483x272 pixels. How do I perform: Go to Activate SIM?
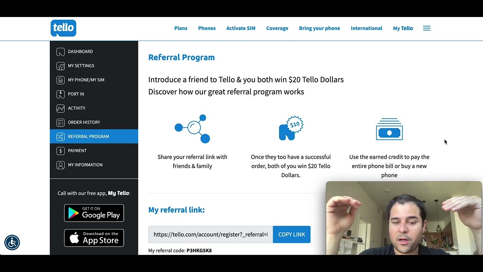[241, 28]
